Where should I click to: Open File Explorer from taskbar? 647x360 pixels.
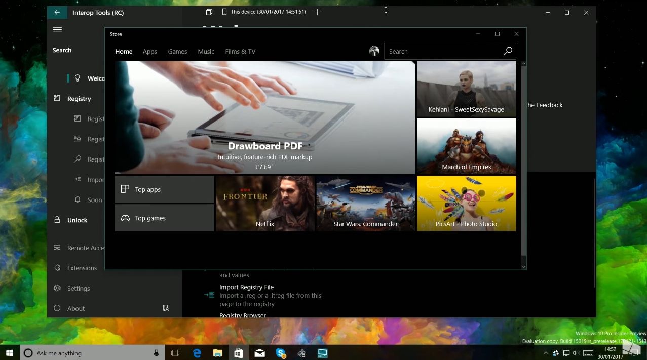pos(218,353)
